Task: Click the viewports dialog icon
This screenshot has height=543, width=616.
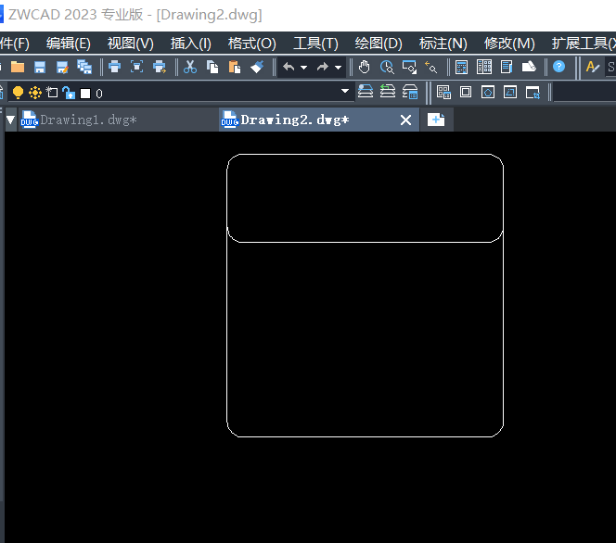Action: (443, 93)
